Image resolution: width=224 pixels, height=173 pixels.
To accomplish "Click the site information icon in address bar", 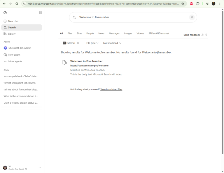I will click(x=24, y=4).
